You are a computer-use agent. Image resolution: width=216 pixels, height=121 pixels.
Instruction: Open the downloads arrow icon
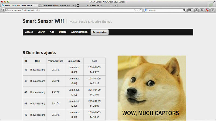click(x=197, y=10)
